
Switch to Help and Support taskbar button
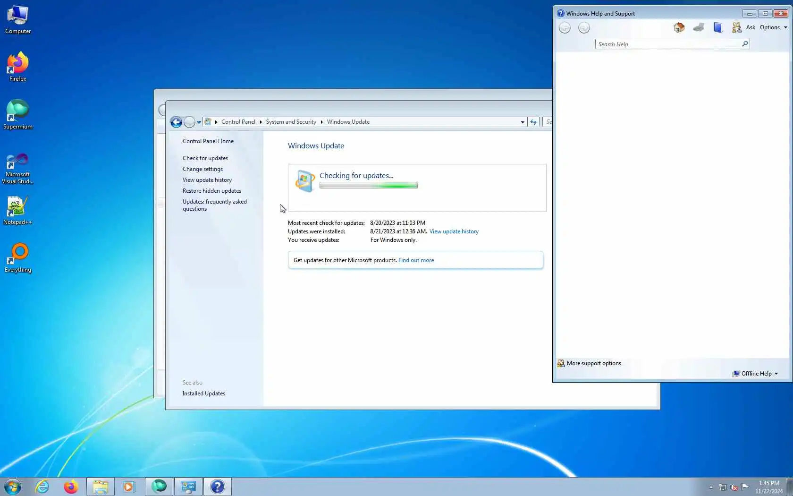click(218, 487)
